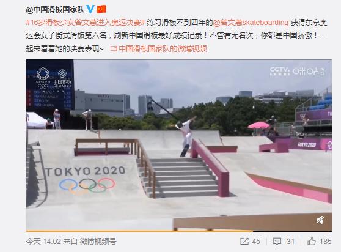Image resolution: width=341 pixels, height=252 pixels.
Task: Click the CCTV 咪咕 watermark in the video
Action: coord(298,71)
